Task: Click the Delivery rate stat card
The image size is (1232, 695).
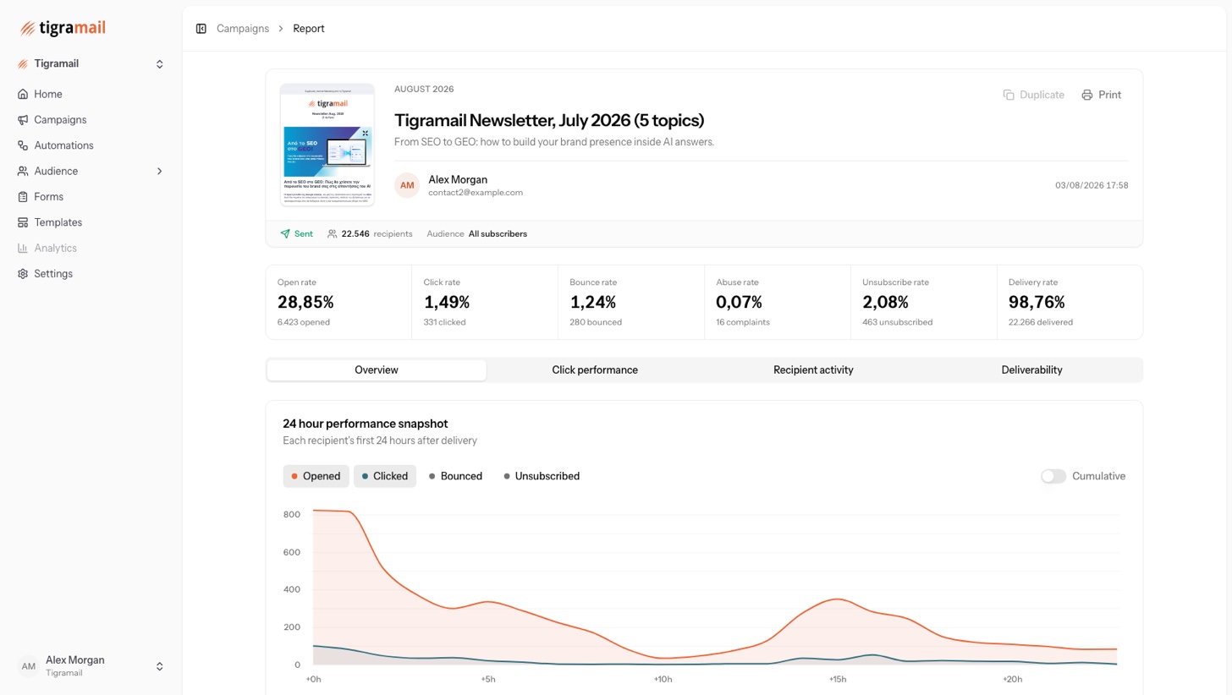Action: (x=1070, y=303)
